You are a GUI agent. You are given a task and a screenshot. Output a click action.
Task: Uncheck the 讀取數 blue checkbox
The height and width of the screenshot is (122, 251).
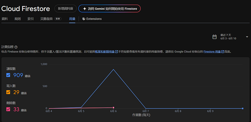click(x=8, y=75)
